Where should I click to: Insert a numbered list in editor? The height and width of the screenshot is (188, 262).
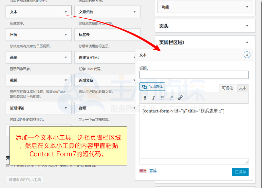(171, 98)
